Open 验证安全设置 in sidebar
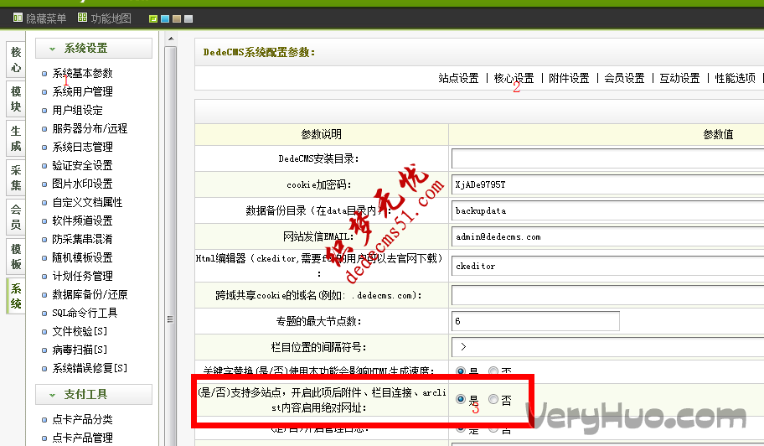The height and width of the screenshot is (446, 764). [82, 166]
